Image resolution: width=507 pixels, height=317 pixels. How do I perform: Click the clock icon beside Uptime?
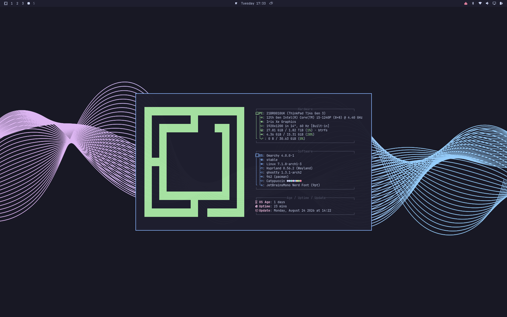point(256,206)
